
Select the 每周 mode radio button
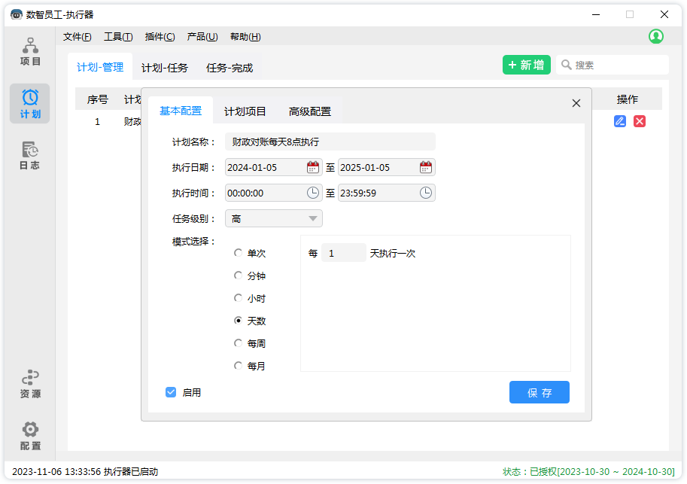pyautogui.click(x=239, y=343)
